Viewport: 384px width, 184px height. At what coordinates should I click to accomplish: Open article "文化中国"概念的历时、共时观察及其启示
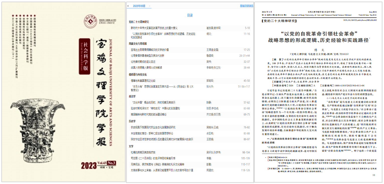click(x=154, y=103)
